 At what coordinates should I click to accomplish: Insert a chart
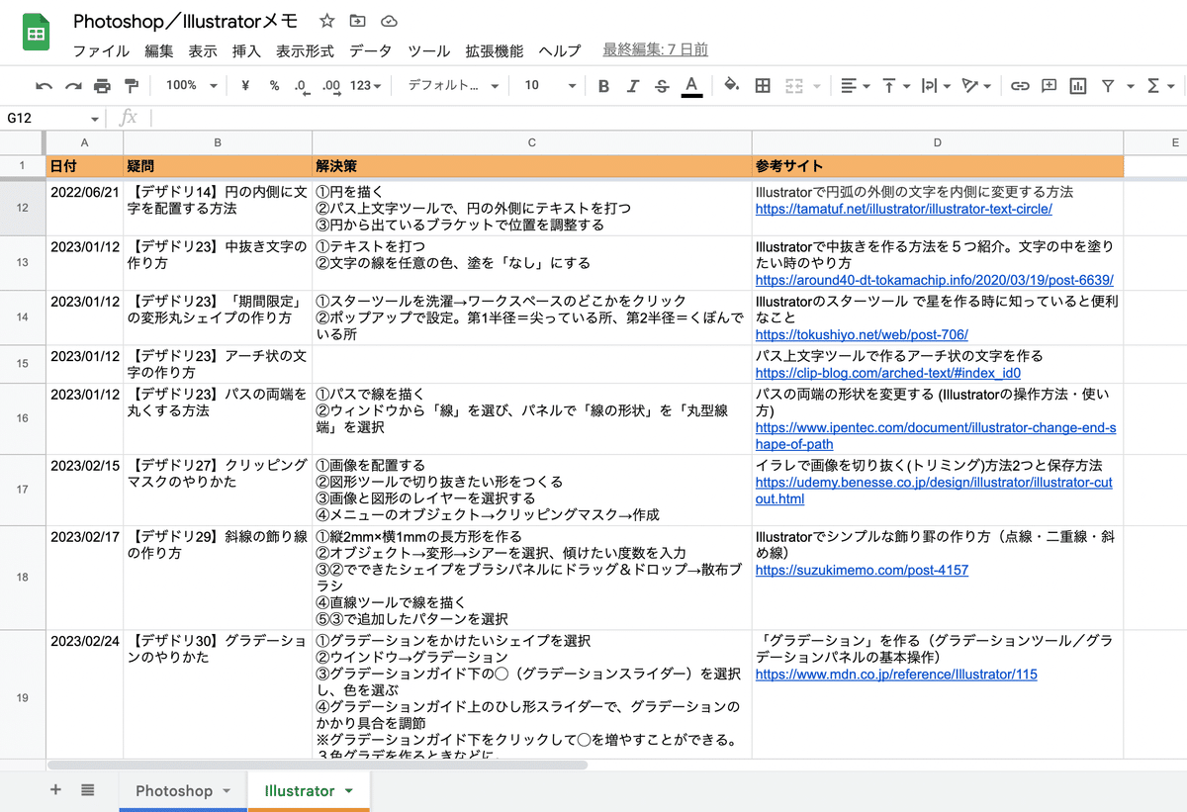1078,86
